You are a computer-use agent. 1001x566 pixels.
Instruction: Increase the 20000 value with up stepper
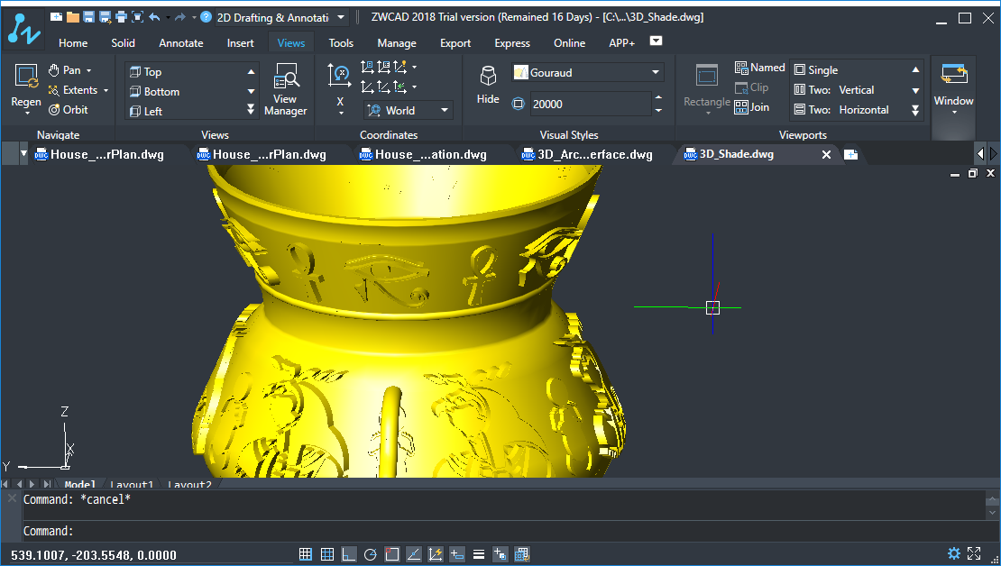[658, 98]
